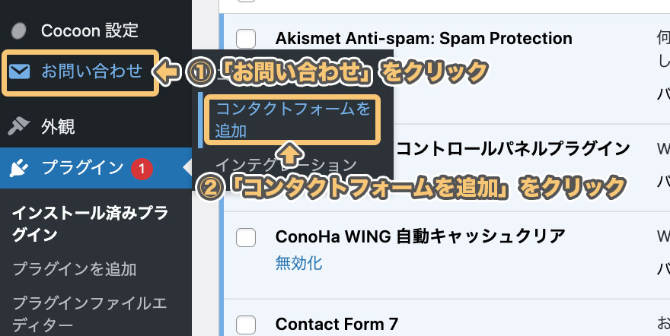Tick the Contact Form 7 checkbox

pos(246,325)
